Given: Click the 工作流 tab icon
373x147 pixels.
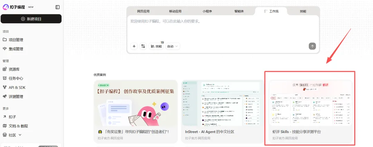Looking at the screenshot, I should pos(266,11).
